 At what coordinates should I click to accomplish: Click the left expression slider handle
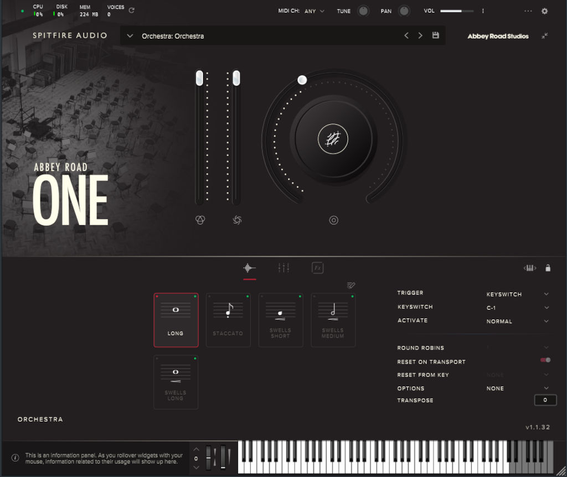point(199,78)
